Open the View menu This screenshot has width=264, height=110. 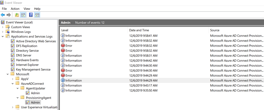(x=27, y=9)
